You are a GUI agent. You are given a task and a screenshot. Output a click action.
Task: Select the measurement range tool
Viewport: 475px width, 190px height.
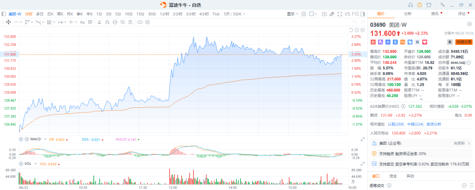pos(60,22)
